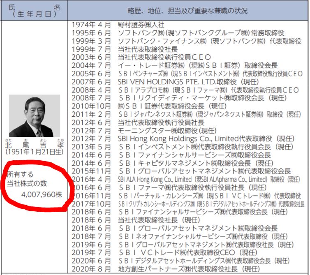Click the SBIファーマ㈱代表取締役執行役員社長 entry
Viewport: 310px width, 275px height.
tap(192, 187)
